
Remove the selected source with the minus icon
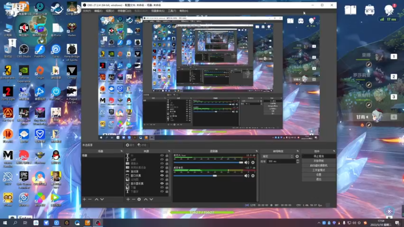tap(133, 199)
